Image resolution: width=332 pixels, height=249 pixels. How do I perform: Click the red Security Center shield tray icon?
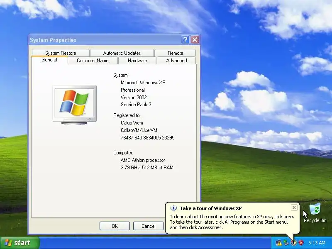click(x=301, y=243)
